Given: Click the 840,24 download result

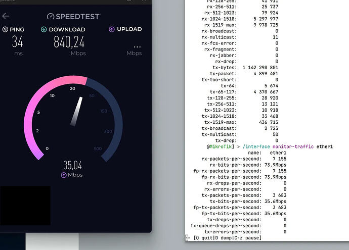Looking at the screenshot, I should [69, 42].
